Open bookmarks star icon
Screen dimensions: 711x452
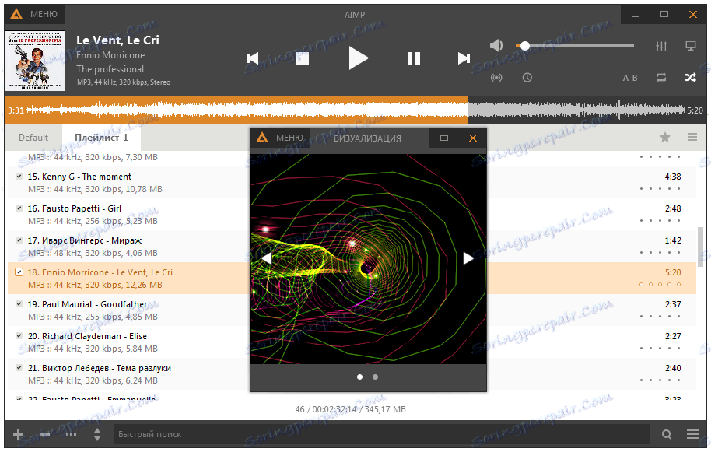point(665,137)
